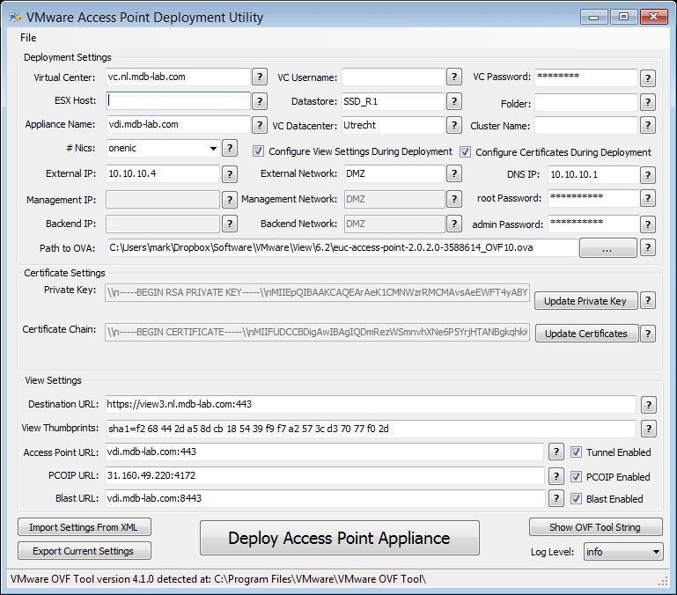Image resolution: width=677 pixels, height=595 pixels.
Task: Open help for ESX Host field
Action: click(259, 101)
